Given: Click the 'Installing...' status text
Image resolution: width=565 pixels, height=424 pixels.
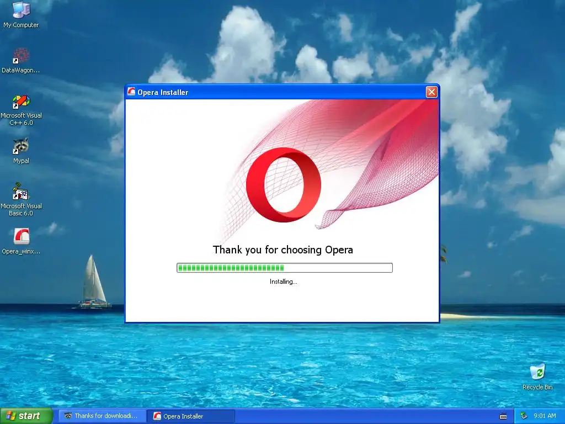Looking at the screenshot, I should [x=284, y=282].
